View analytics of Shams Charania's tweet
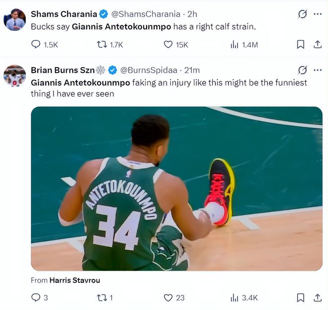This screenshot has width=328, height=310. coord(235,45)
